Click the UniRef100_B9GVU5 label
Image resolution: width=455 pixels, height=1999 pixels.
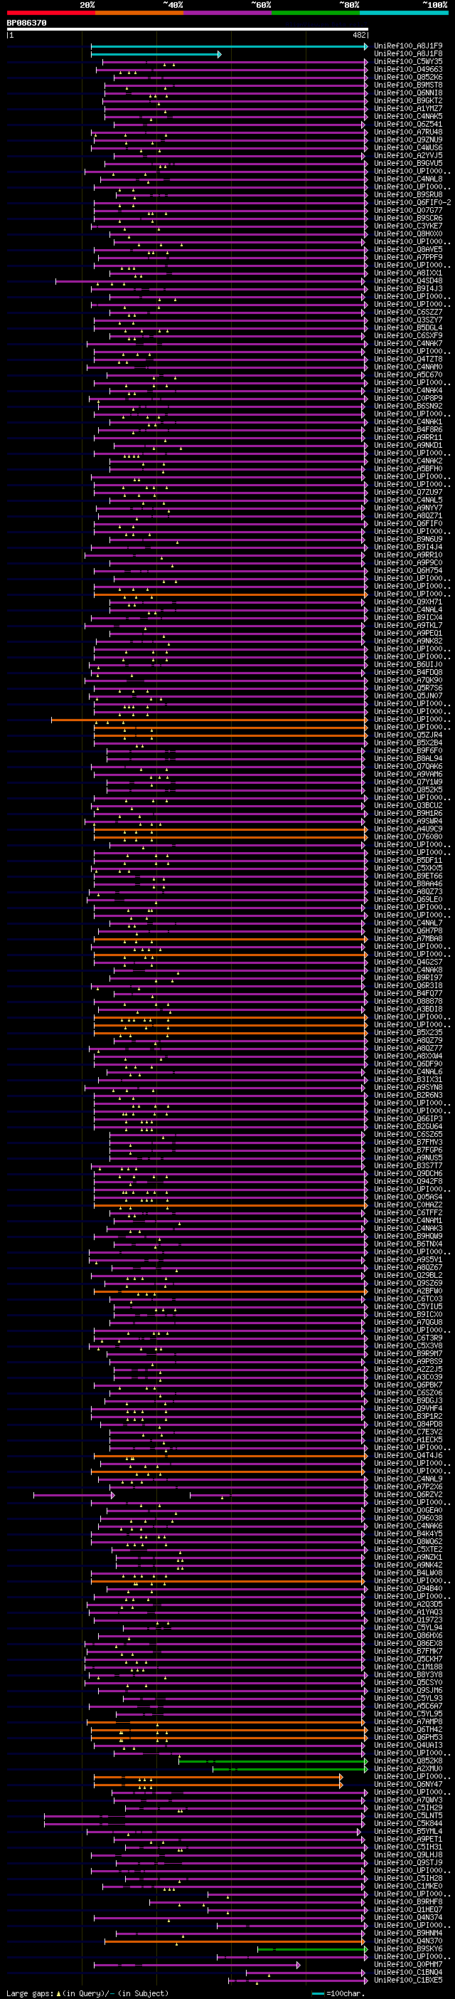click(x=407, y=163)
